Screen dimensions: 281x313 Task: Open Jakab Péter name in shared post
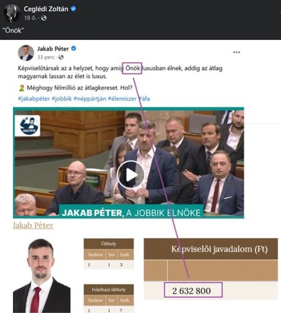[53, 48]
